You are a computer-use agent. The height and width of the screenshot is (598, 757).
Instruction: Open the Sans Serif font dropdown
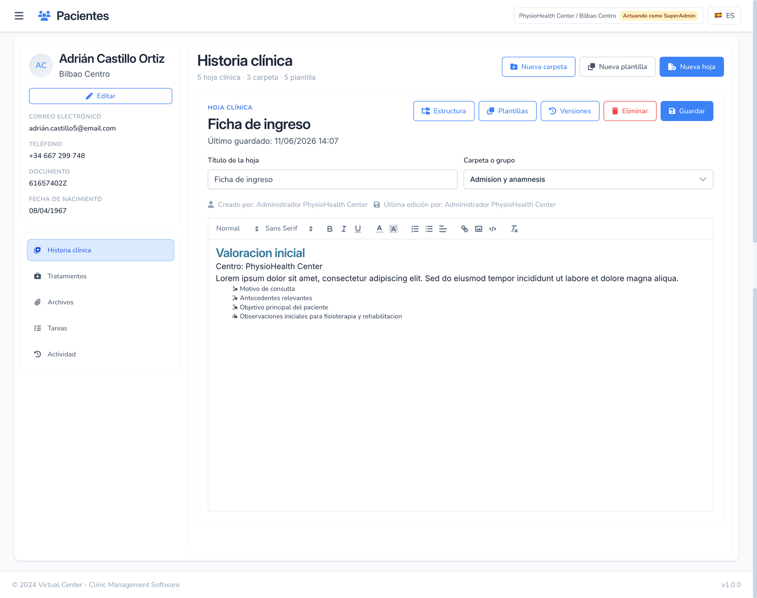[x=289, y=229]
